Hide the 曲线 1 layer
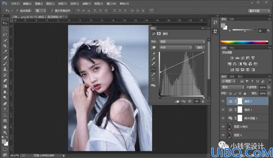The image size is (273, 158). tap(223, 110)
